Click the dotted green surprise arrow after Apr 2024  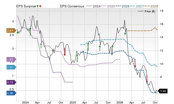pyautogui.click(x=41, y=46)
